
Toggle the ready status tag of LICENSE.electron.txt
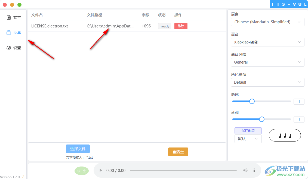pyautogui.click(x=165, y=26)
